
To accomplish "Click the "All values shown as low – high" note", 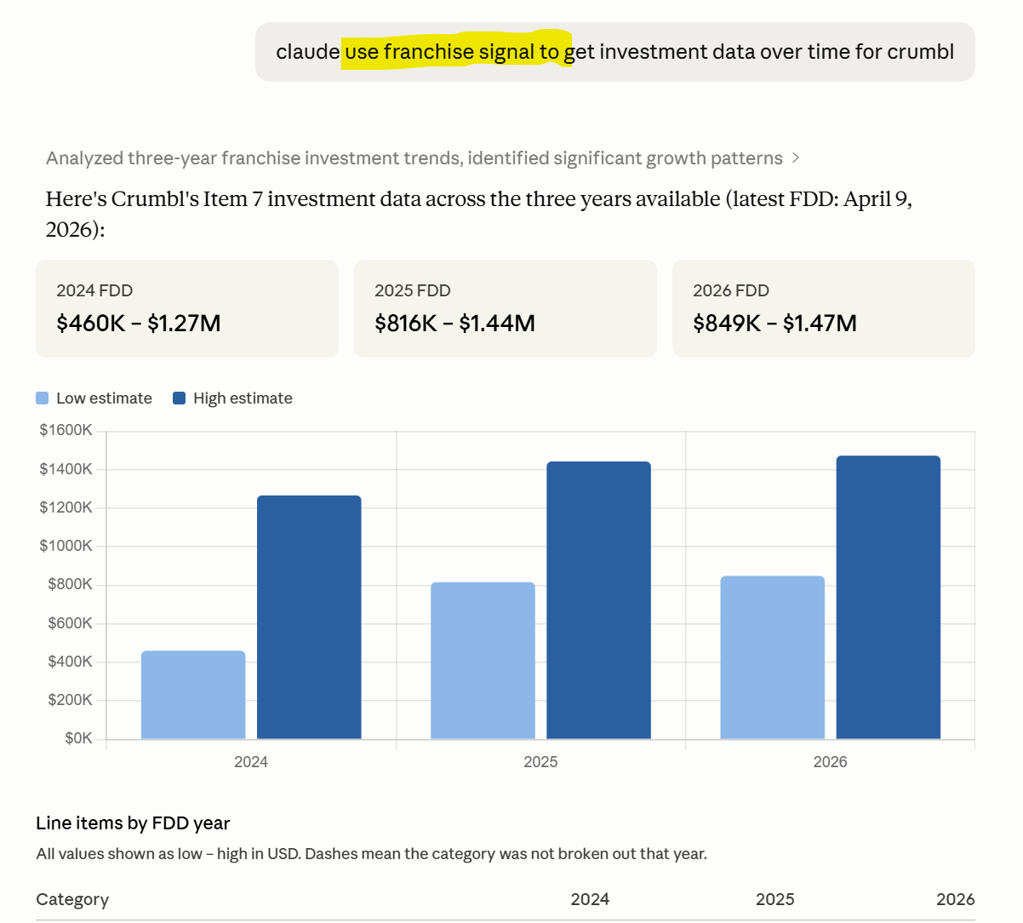I will (x=371, y=854).
